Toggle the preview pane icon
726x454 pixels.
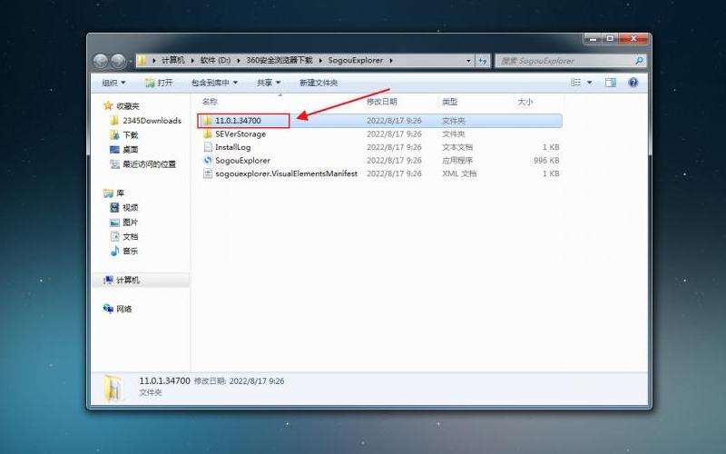tap(611, 83)
